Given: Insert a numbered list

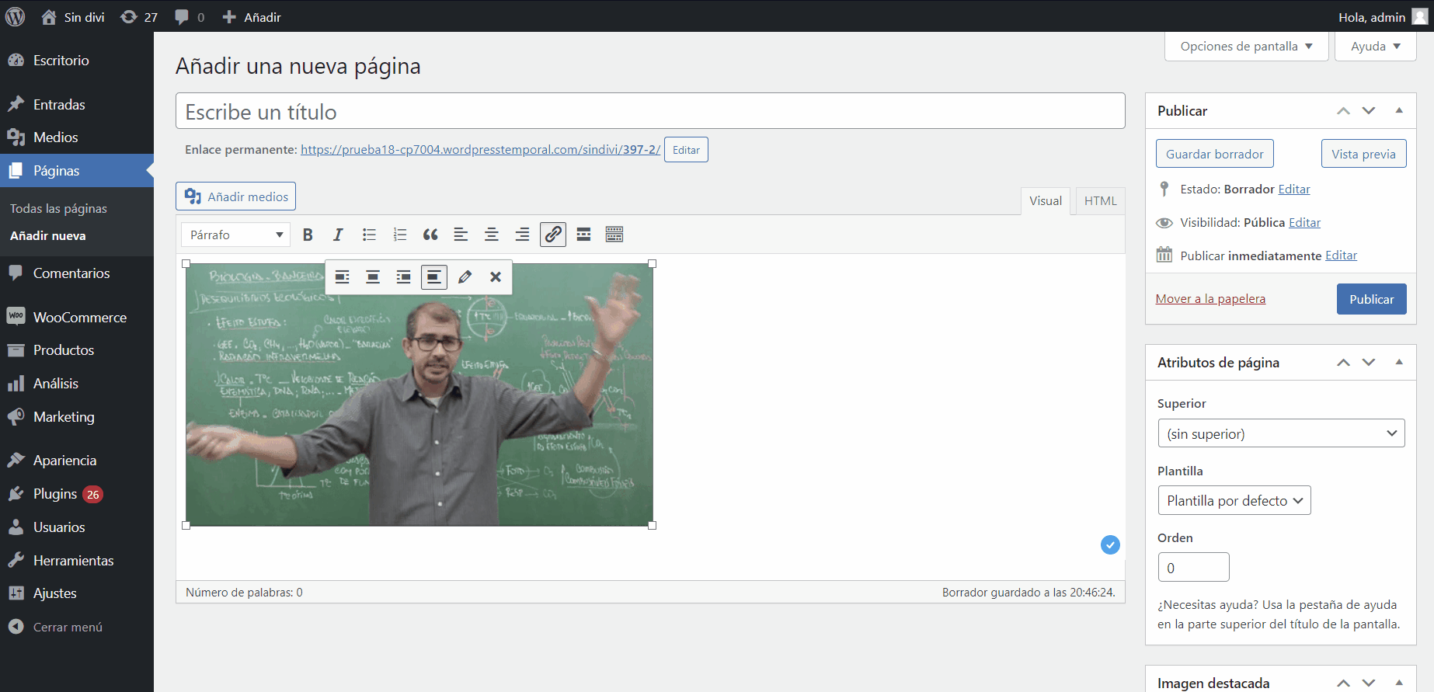Looking at the screenshot, I should [x=400, y=235].
